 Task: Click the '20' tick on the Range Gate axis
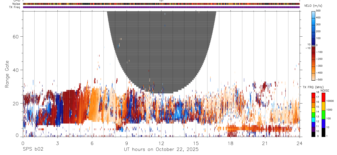pyautogui.click(x=16, y=103)
